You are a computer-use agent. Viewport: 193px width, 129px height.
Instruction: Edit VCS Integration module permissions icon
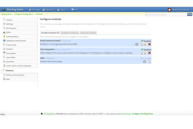(141, 53)
